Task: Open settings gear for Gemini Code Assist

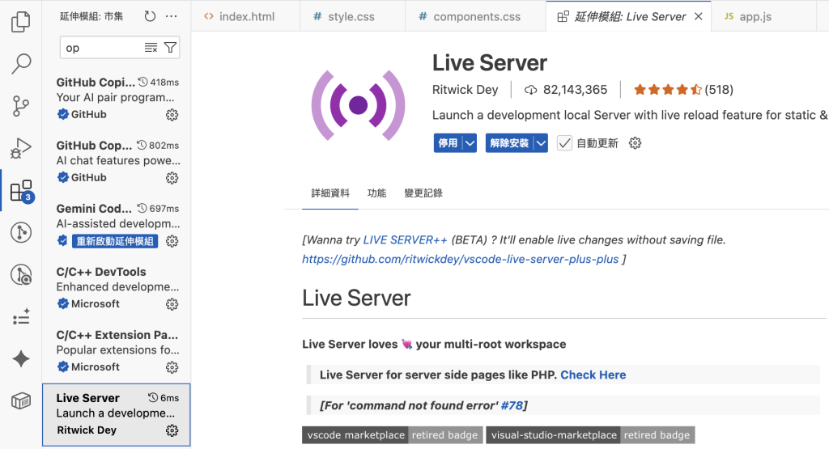Action: point(172,241)
